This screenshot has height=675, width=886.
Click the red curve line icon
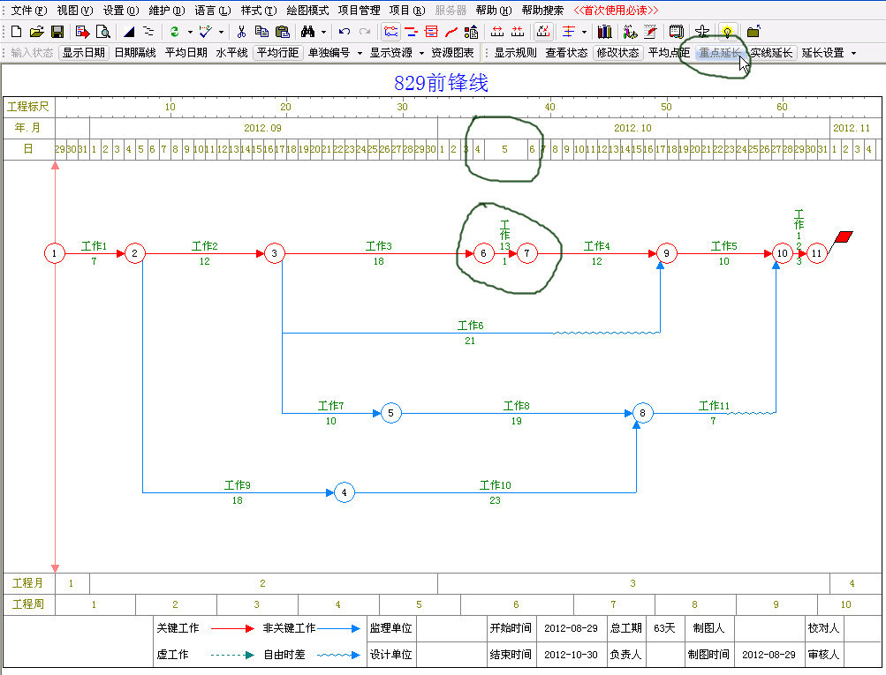tap(451, 32)
